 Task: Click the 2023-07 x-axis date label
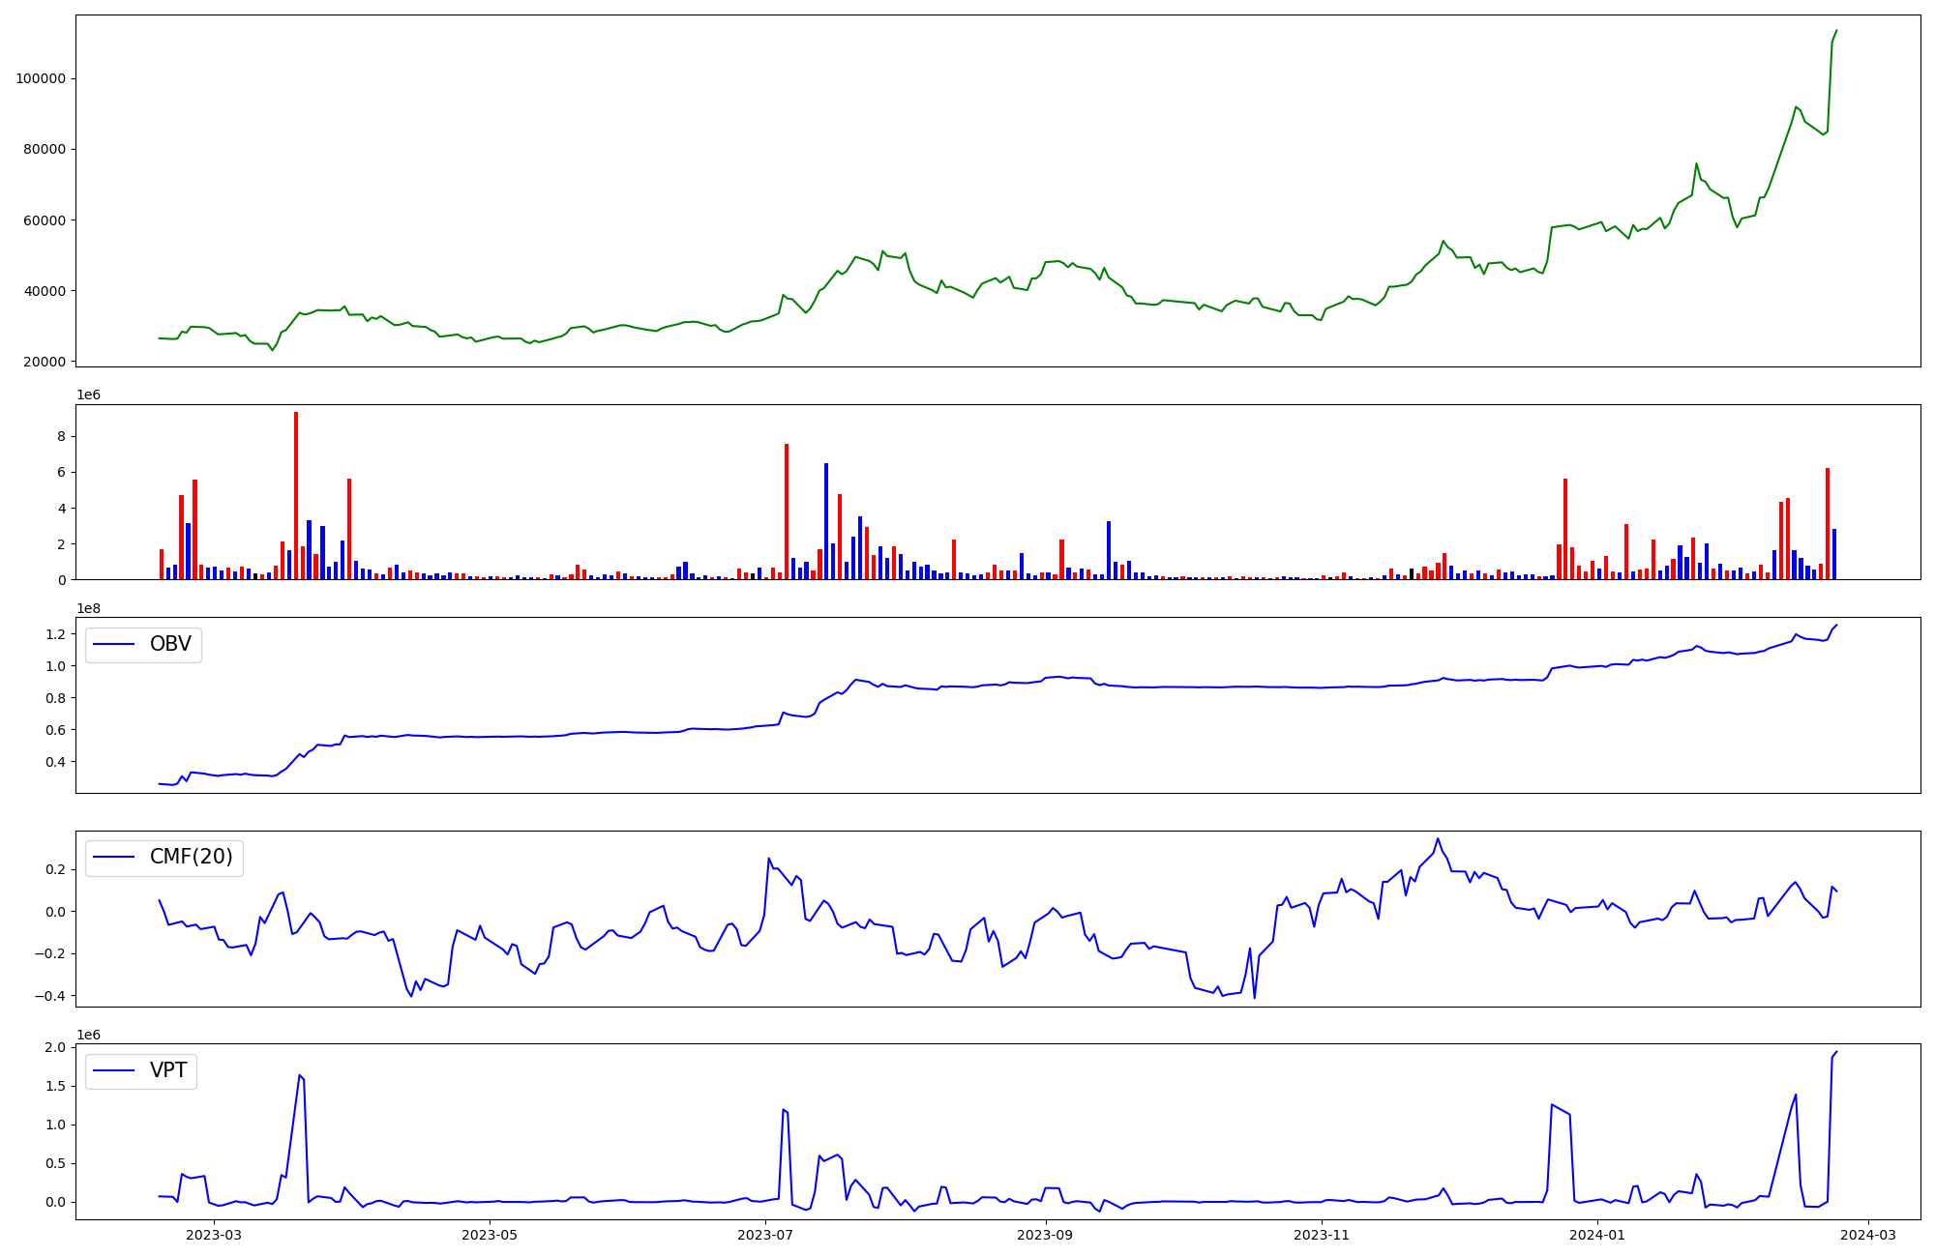(x=765, y=1235)
